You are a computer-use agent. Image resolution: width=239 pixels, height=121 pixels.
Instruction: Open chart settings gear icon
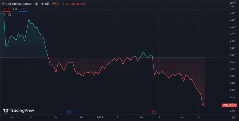(x=233, y=117)
